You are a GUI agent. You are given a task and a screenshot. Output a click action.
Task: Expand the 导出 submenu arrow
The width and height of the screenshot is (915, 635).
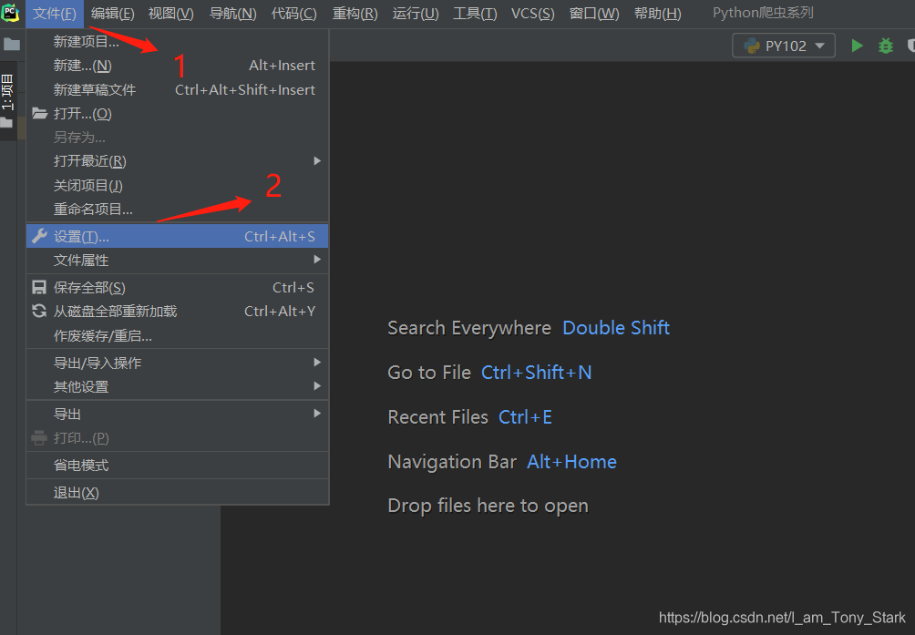[x=317, y=414]
